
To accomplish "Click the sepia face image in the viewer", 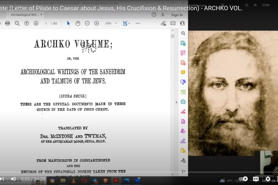I will (x=233, y=93).
